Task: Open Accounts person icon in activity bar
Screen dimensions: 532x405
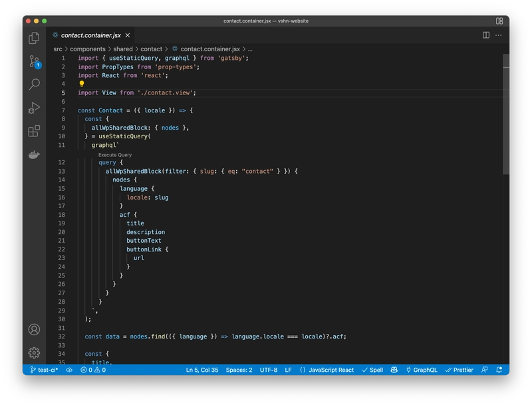Action: [x=34, y=329]
